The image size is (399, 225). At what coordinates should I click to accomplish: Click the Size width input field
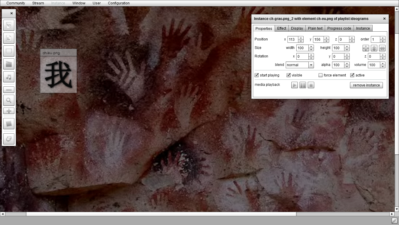[x=302, y=48]
